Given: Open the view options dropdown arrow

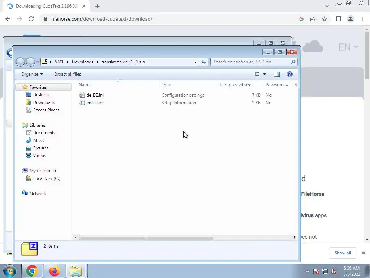Looking at the screenshot, I should click(x=264, y=74).
